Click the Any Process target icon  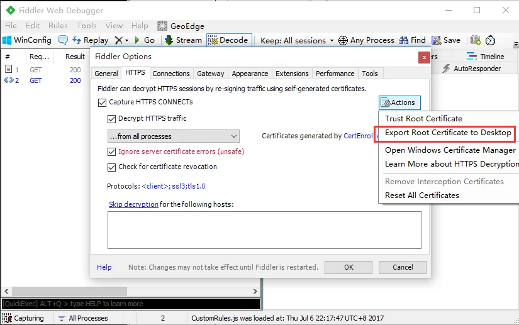click(343, 40)
